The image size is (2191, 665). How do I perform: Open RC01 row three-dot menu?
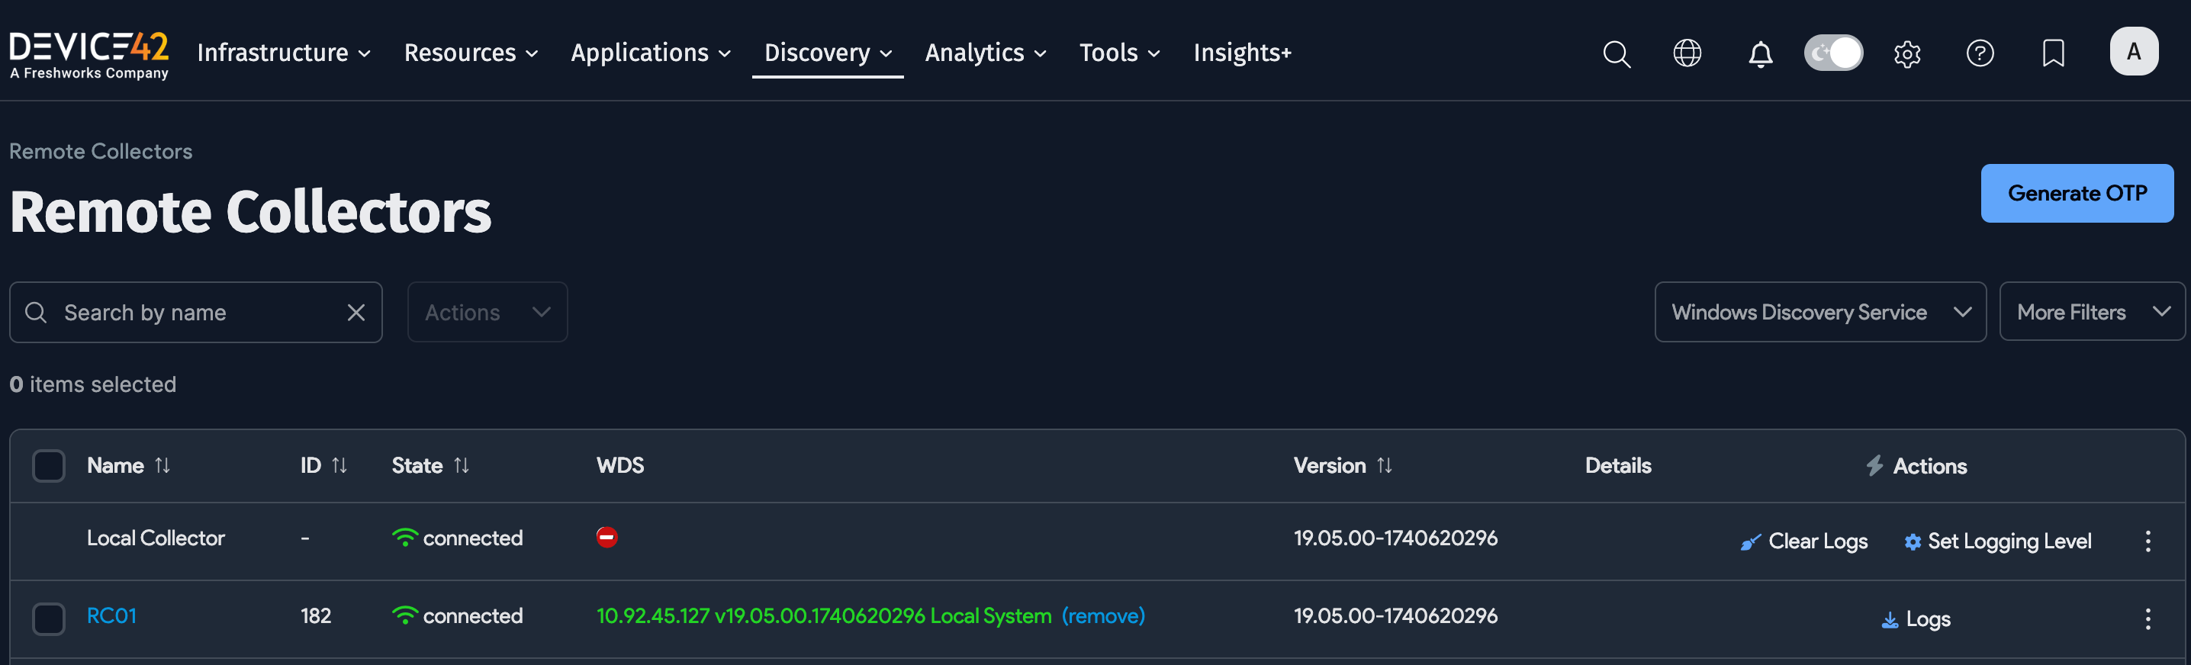tap(2147, 618)
